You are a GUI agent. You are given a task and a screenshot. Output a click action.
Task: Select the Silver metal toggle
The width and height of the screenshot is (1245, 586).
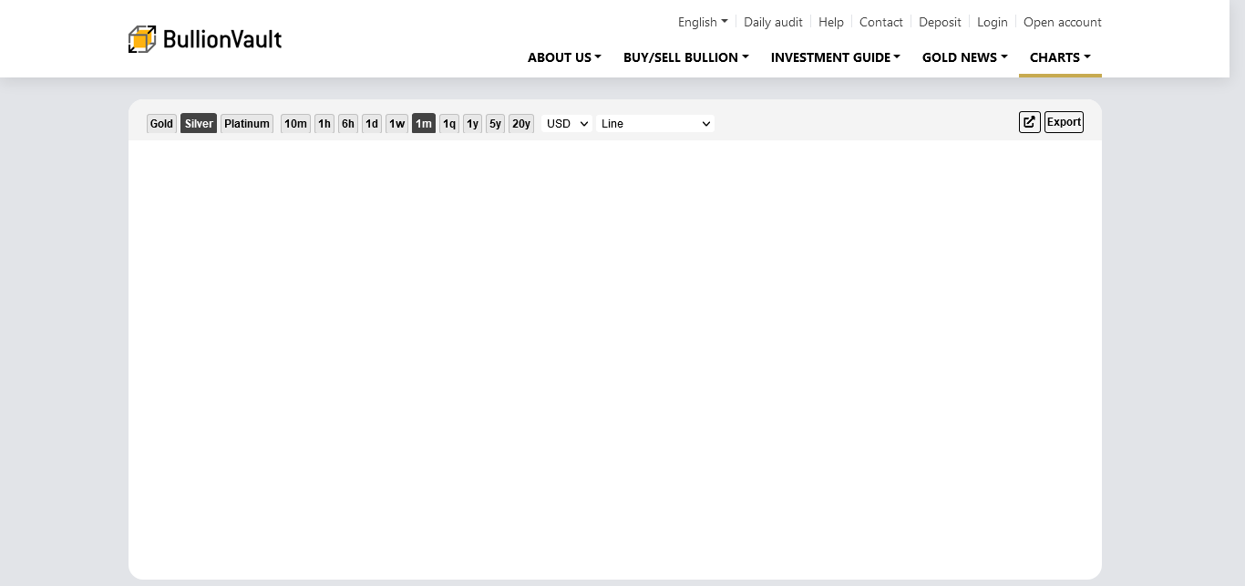(199, 124)
